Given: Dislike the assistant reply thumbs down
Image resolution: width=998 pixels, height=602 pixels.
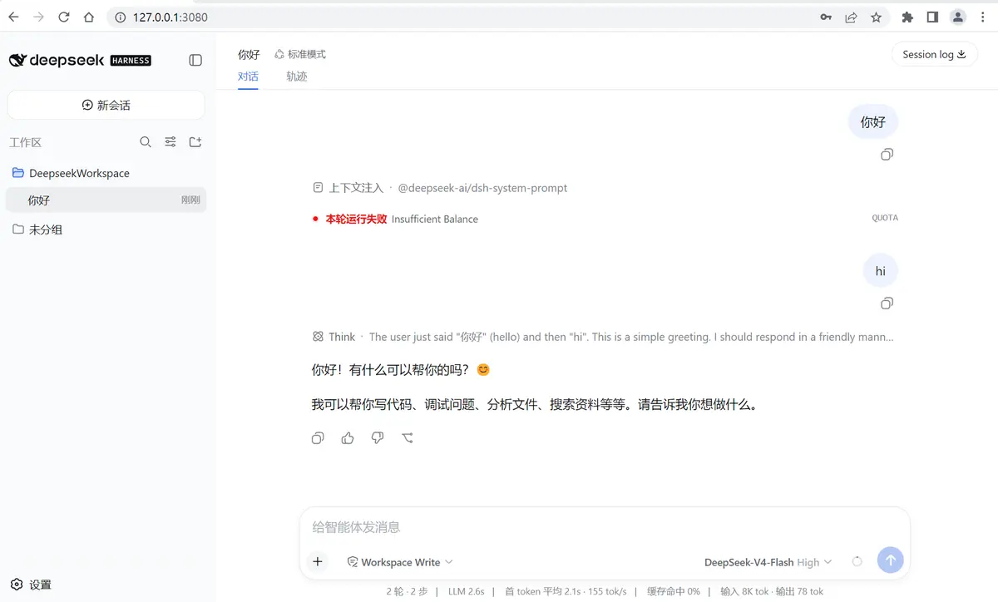Looking at the screenshot, I should [x=378, y=438].
